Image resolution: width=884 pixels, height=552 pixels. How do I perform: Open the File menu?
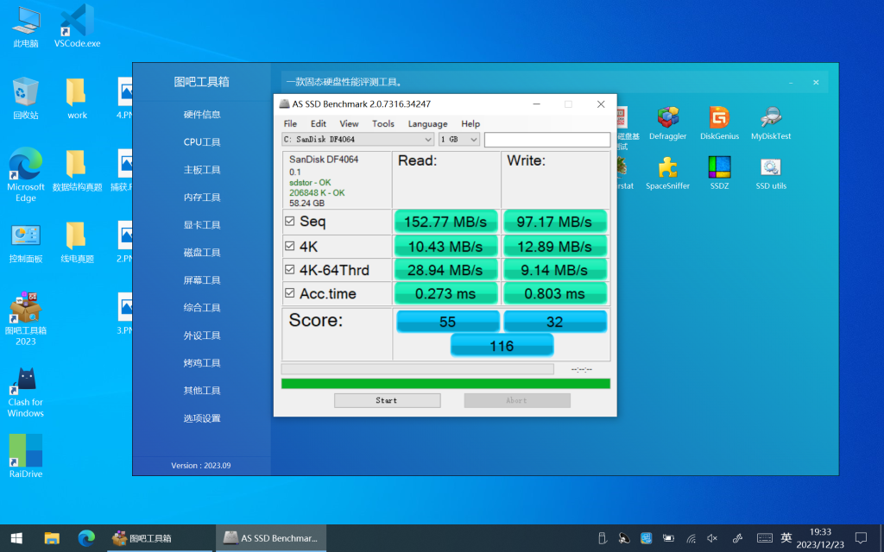pyautogui.click(x=290, y=124)
